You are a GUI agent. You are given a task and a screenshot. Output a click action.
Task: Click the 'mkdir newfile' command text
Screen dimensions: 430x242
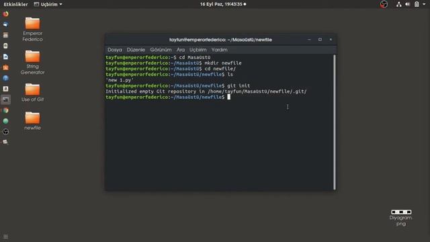tap(223, 63)
